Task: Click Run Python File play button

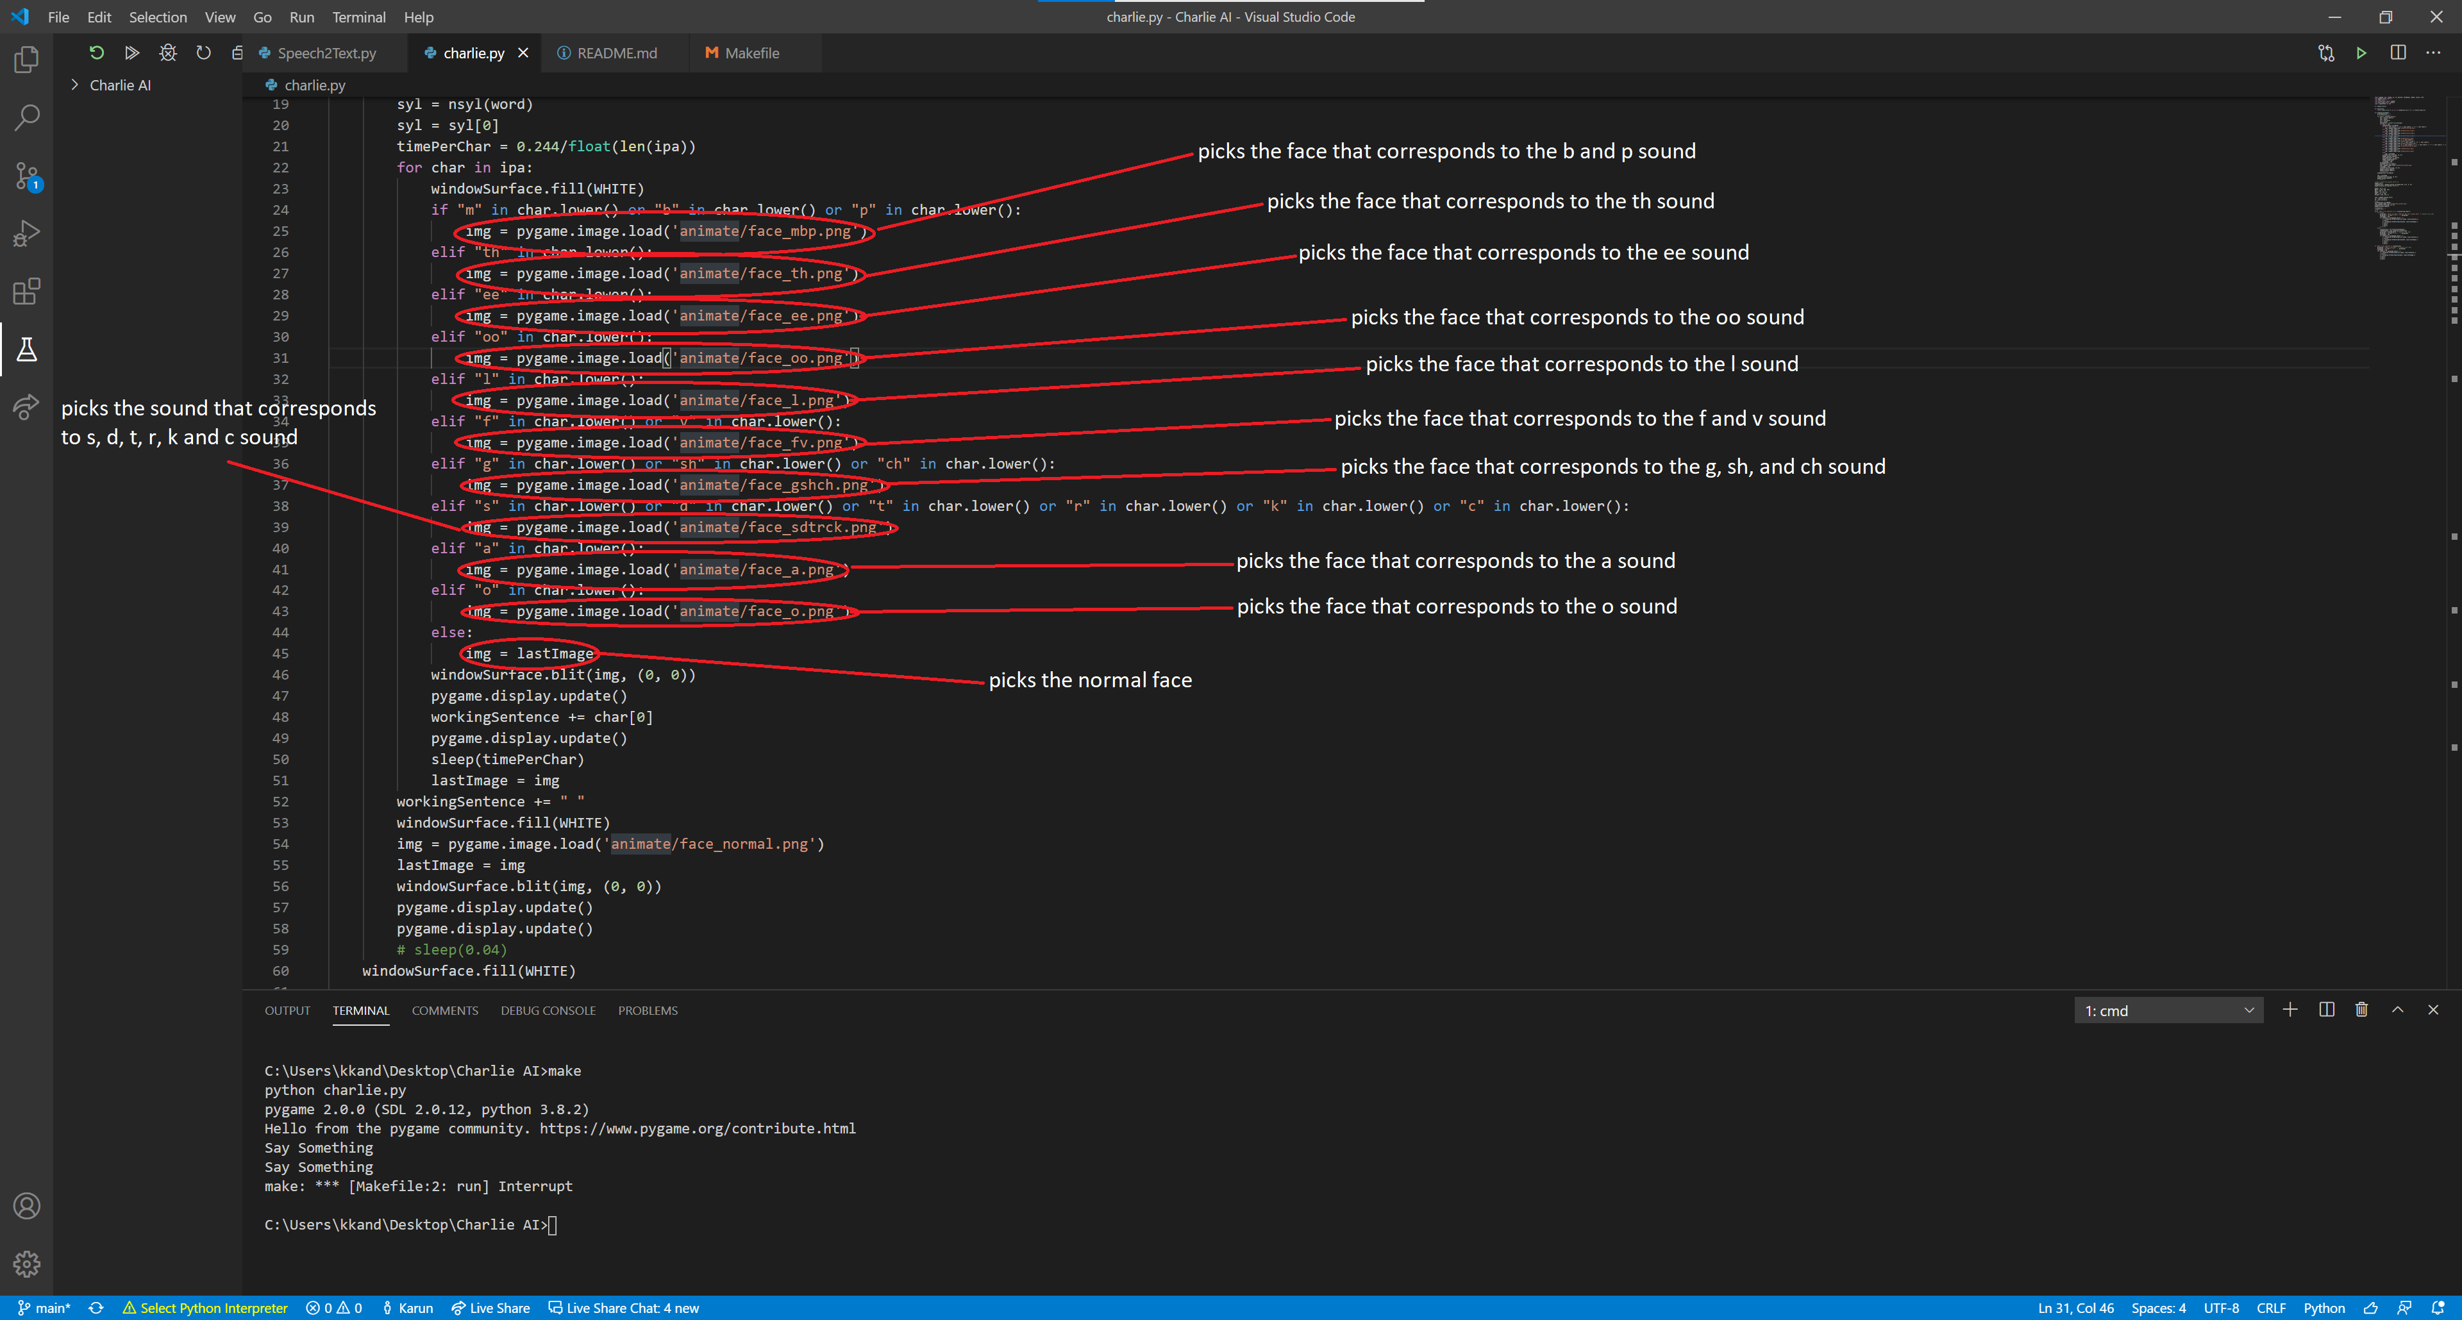Action: (2361, 53)
